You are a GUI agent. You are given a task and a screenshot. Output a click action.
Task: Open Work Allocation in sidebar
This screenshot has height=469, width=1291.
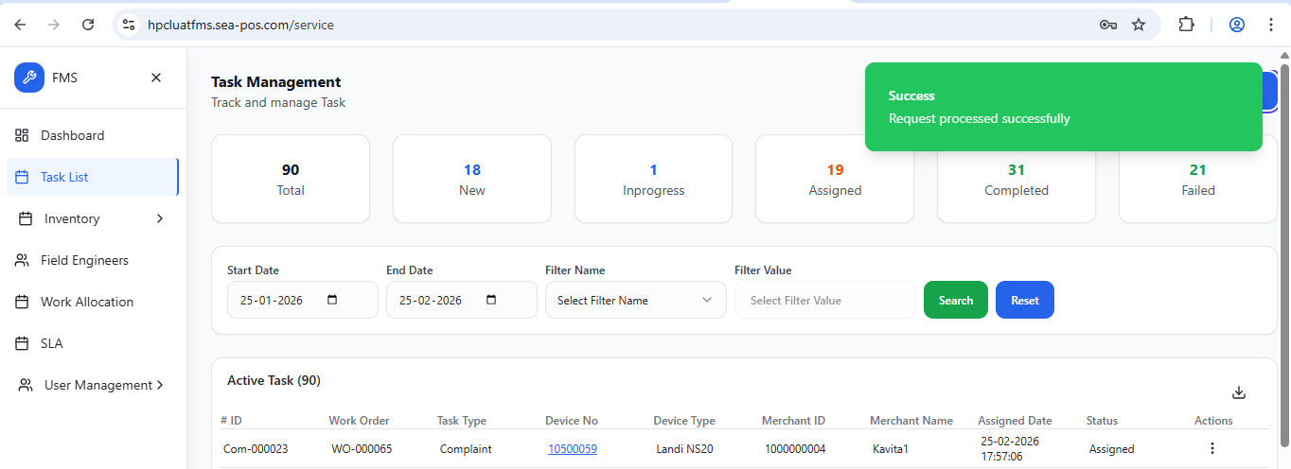[86, 302]
